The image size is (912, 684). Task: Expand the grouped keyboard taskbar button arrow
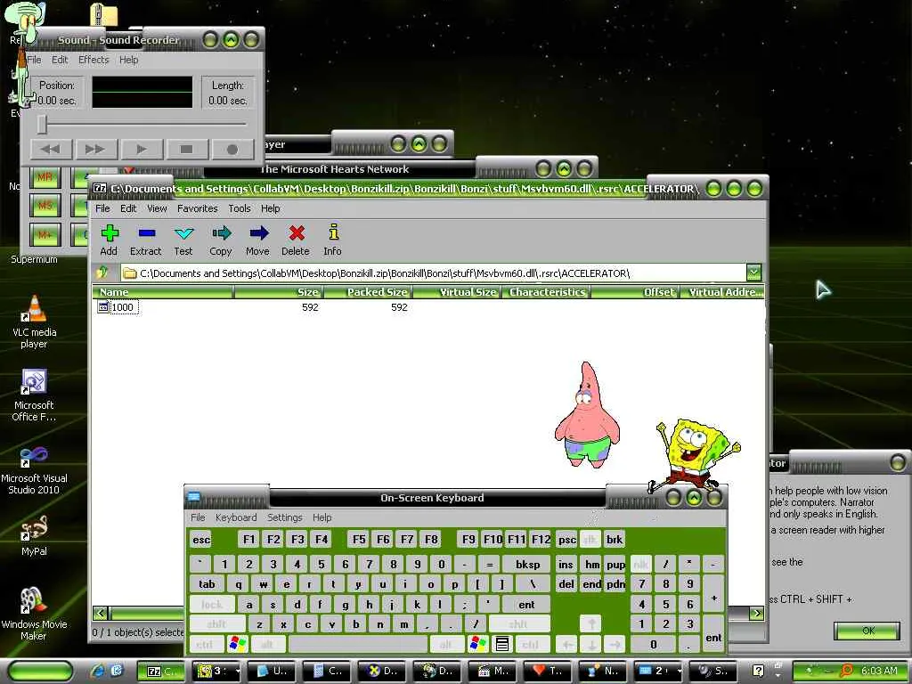680,672
